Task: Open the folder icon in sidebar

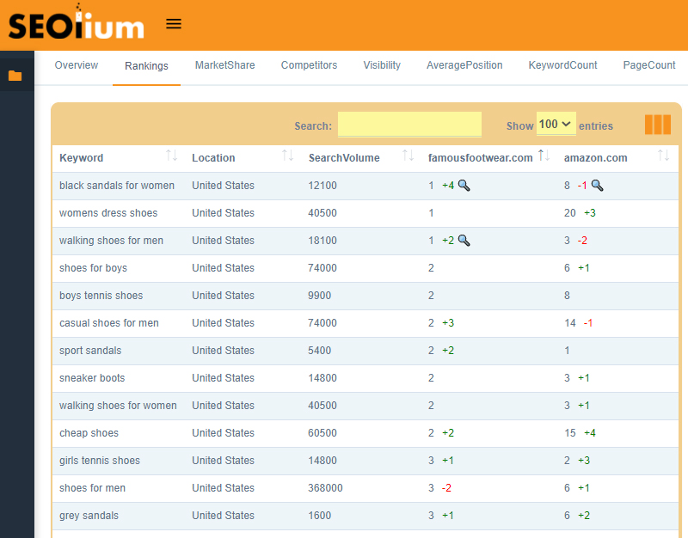Action: pyautogui.click(x=15, y=76)
